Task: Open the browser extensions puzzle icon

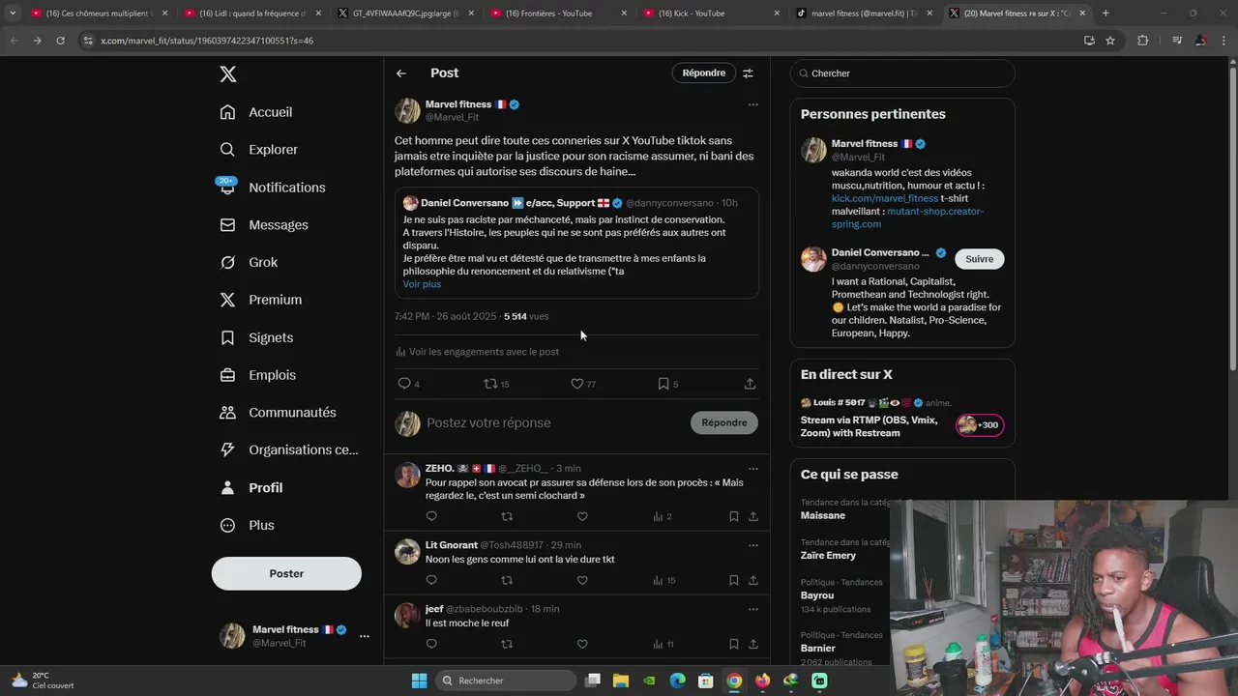Action: pyautogui.click(x=1143, y=41)
